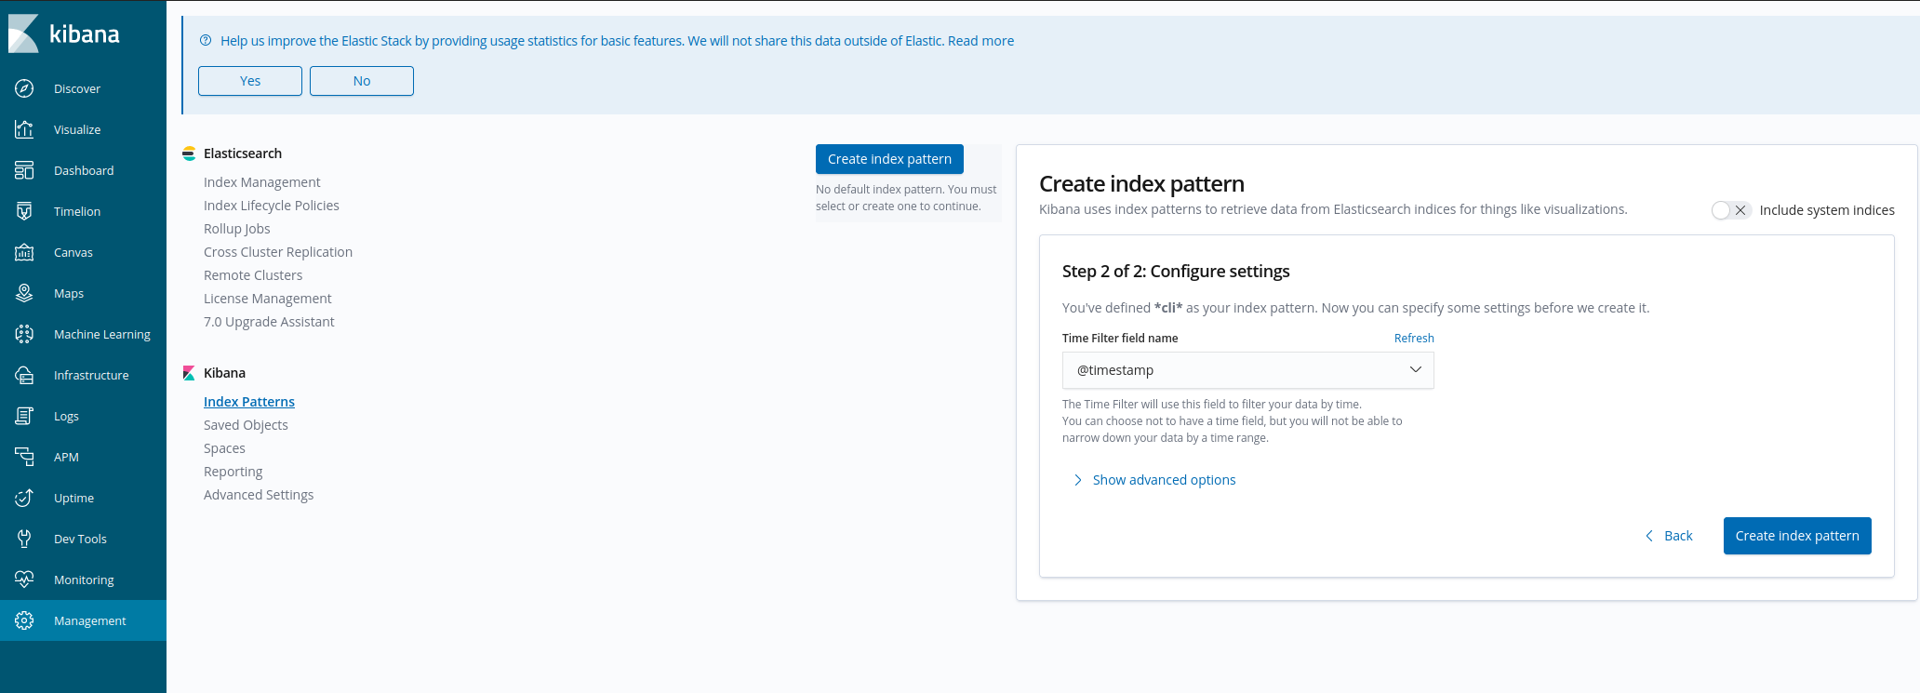Viewport: 1920px width, 693px height.
Task: Select Dev Tools label in sidebar
Action: 80,539
